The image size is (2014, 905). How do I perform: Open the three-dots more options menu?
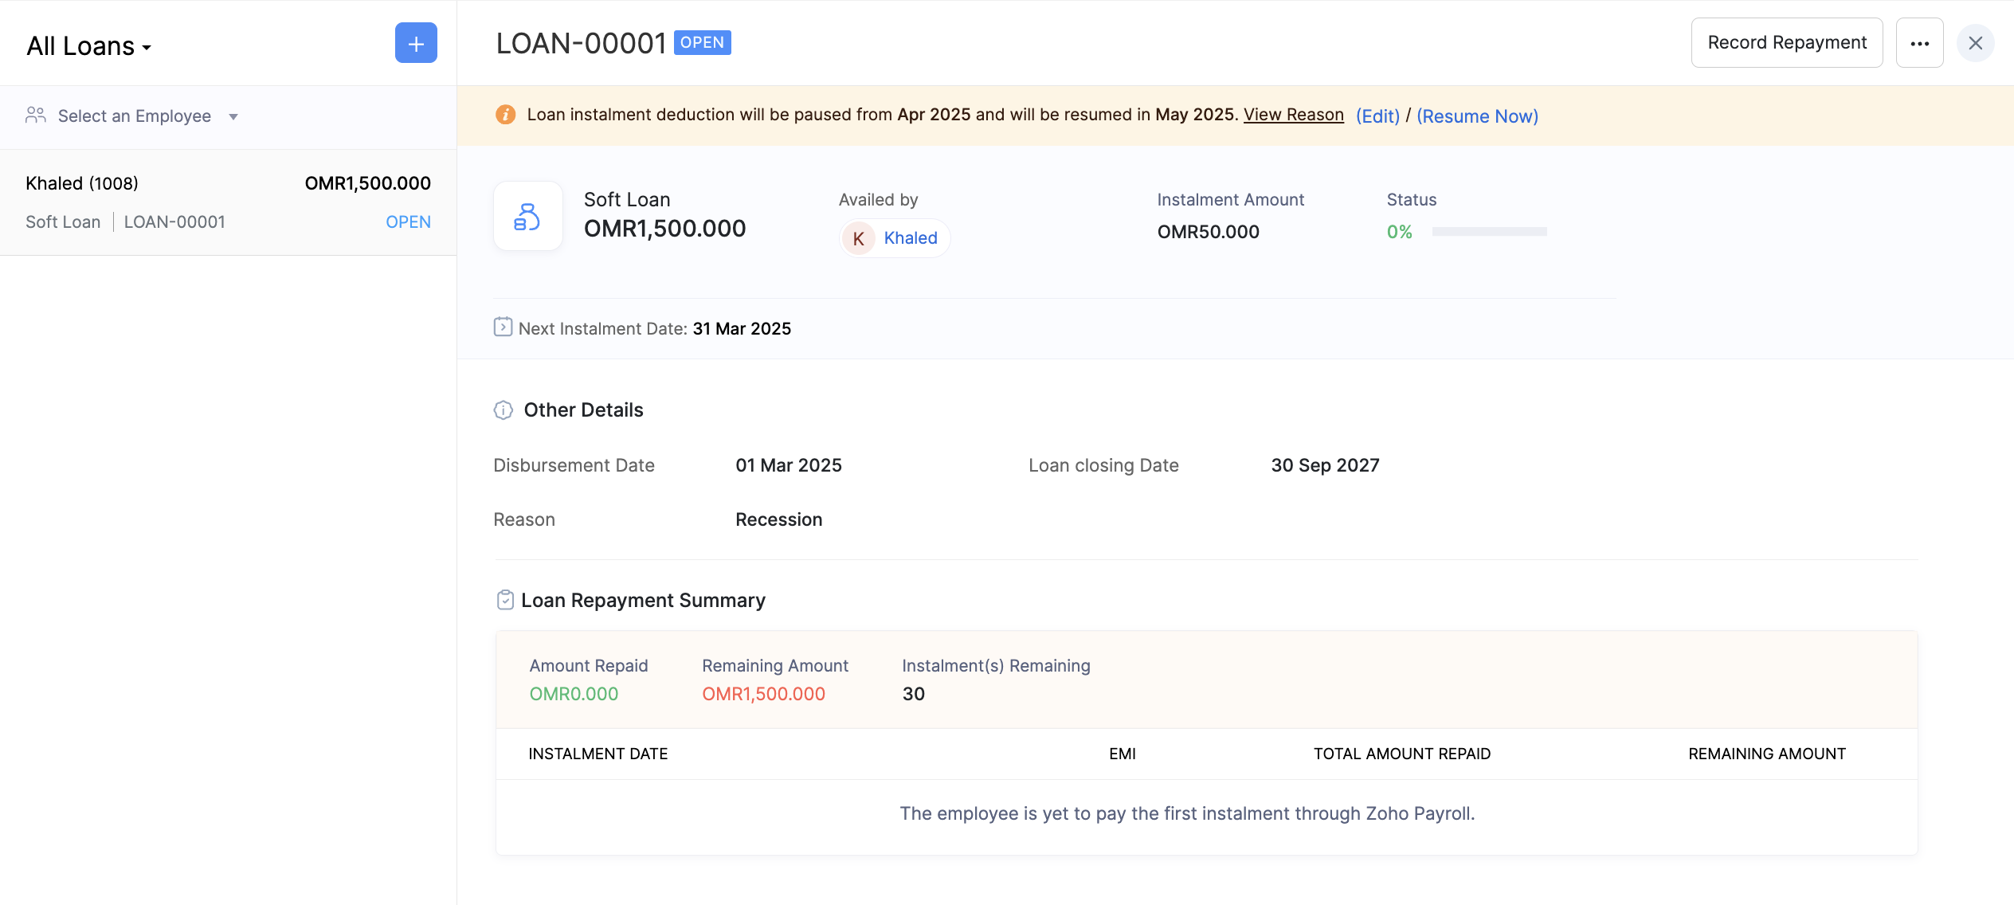click(x=1919, y=43)
